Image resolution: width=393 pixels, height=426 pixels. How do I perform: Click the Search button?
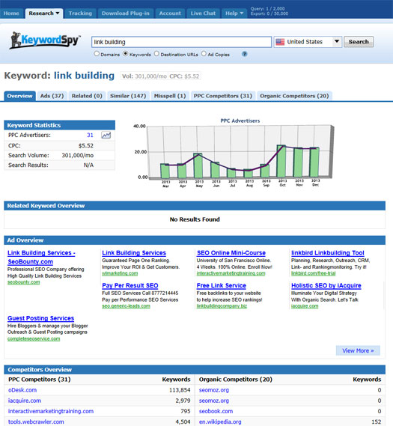click(x=359, y=42)
